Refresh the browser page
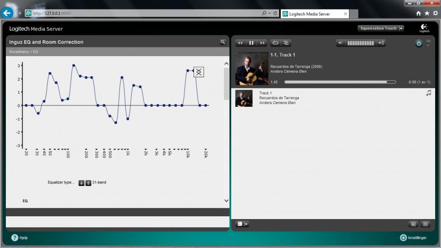The height and width of the screenshot is (248, 441). click(x=275, y=13)
